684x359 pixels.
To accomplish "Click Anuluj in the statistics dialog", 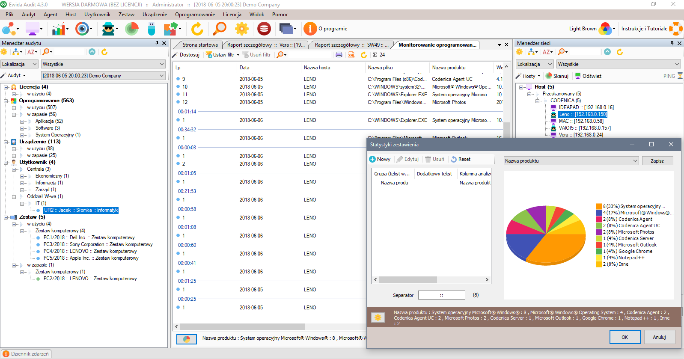I will [659, 337].
